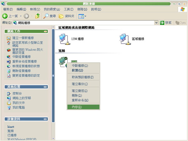Collapse the 詳細資料 panel
Screen dimensions: 188x141
click(x=45, y=119)
